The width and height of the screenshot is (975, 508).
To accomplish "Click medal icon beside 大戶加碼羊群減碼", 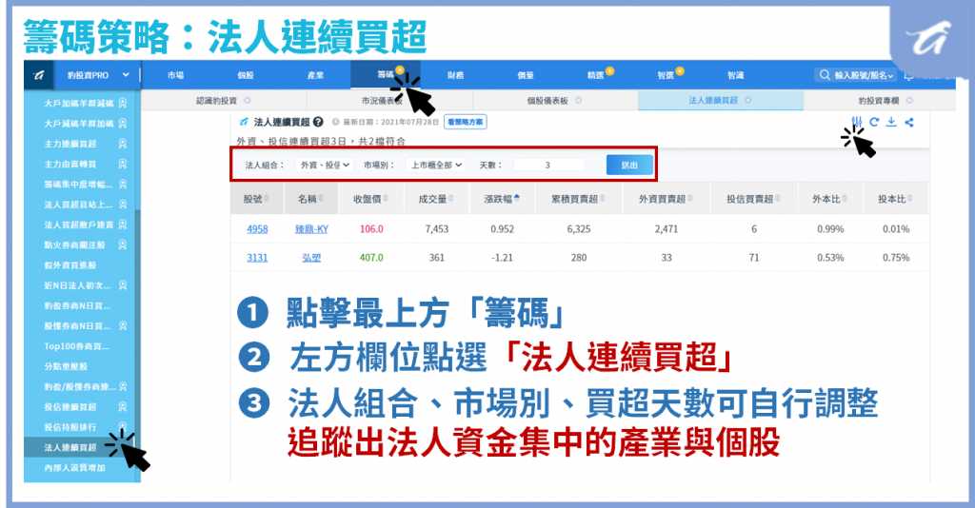I will click(x=123, y=103).
